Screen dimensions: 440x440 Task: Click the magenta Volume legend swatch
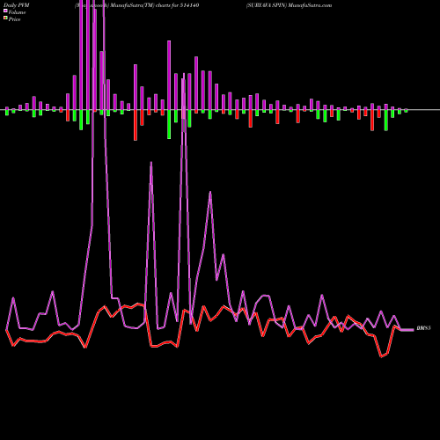5,11
